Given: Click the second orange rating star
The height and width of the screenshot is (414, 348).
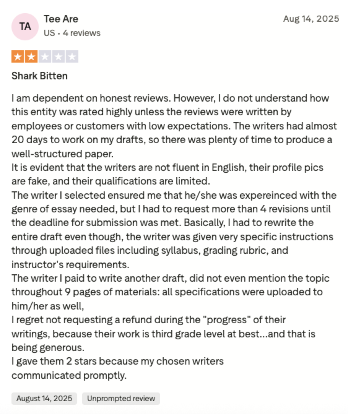Looking at the screenshot, I should (x=31, y=57).
